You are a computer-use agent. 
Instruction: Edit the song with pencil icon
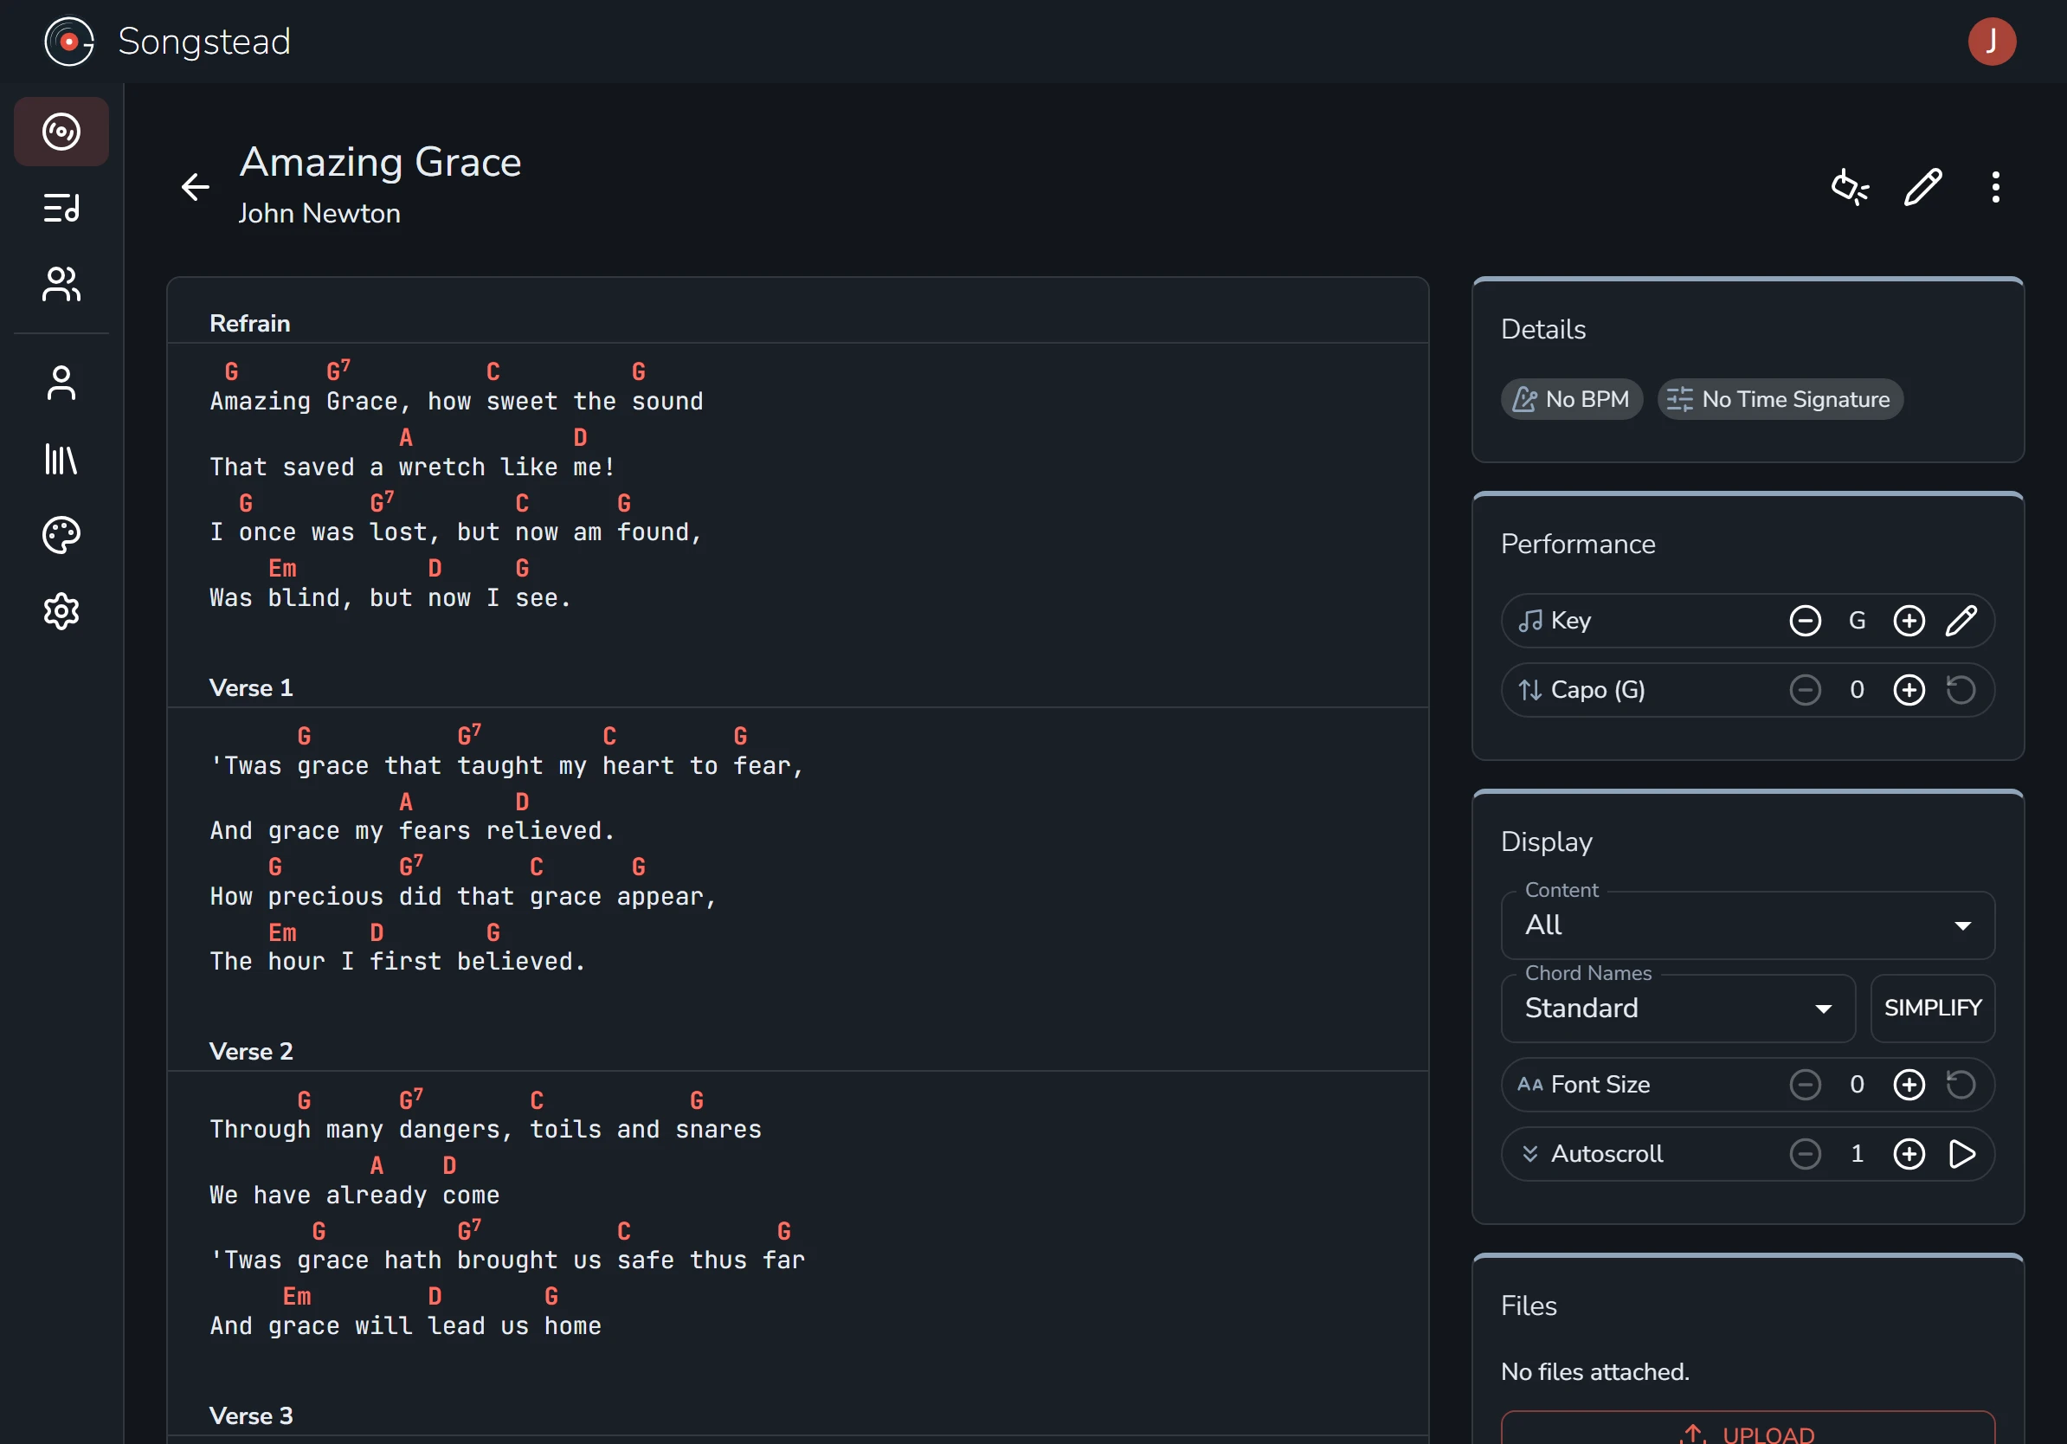tap(1922, 187)
